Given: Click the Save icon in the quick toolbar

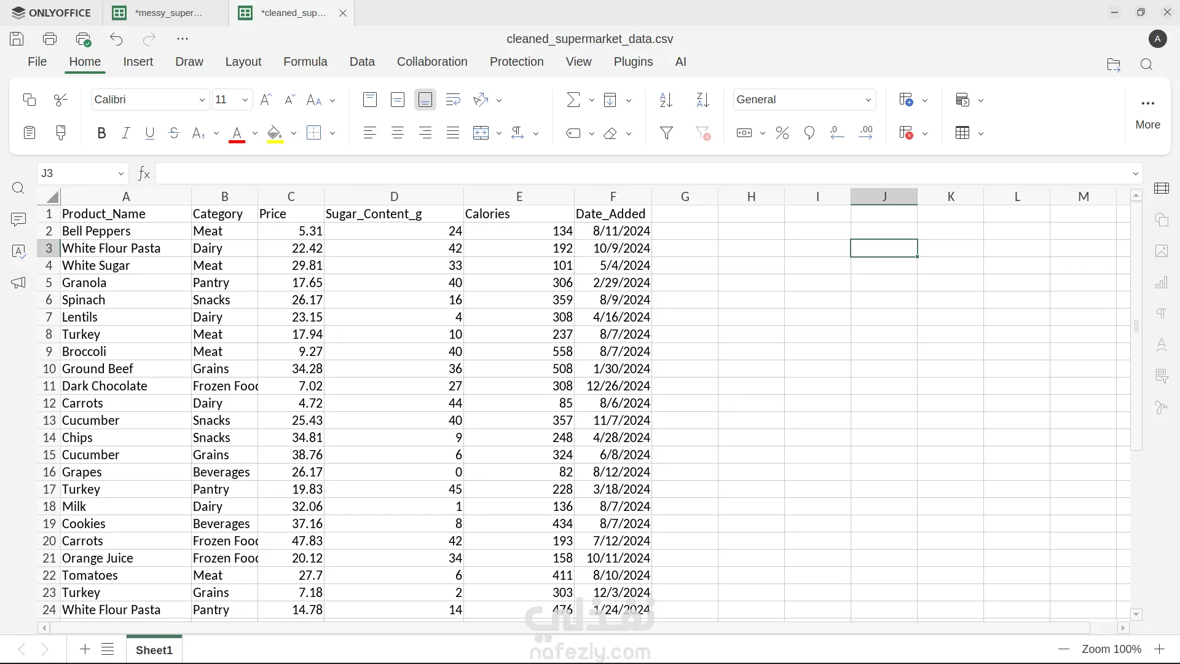Looking at the screenshot, I should (17, 39).
